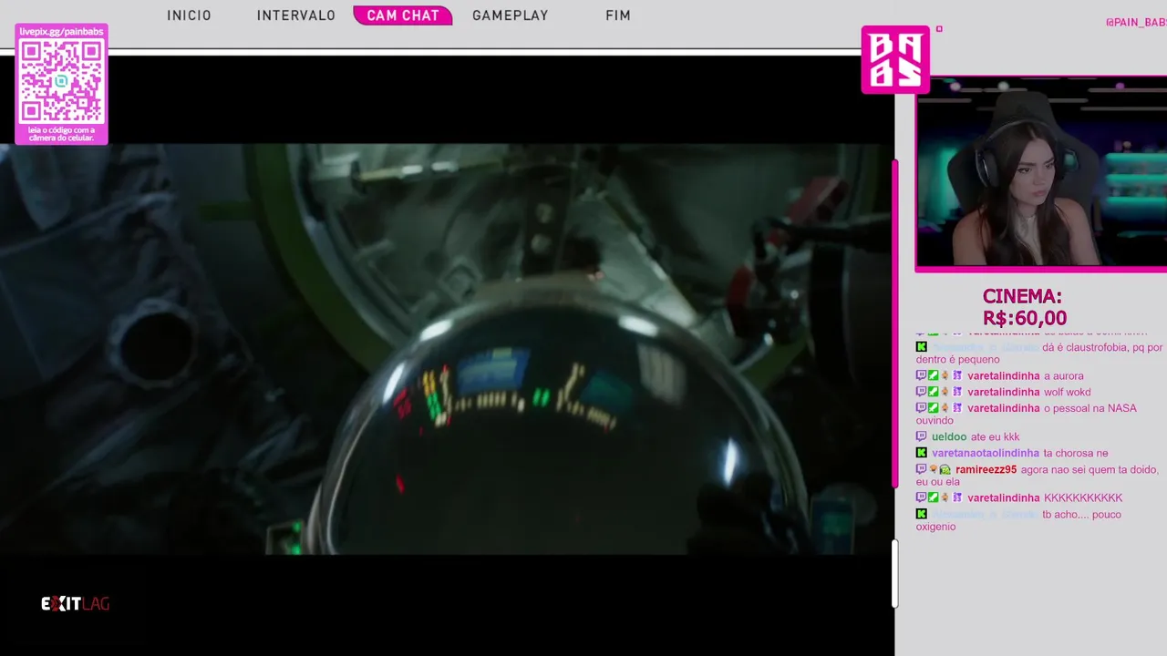The image size is (1167, 656).
Task: Click the 'wolf wokd' chat message
Action: (x=1068, y=392)
